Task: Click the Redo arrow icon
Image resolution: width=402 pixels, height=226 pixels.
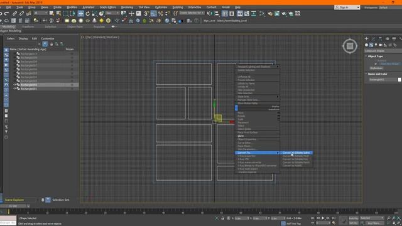Action: [7, 13]
